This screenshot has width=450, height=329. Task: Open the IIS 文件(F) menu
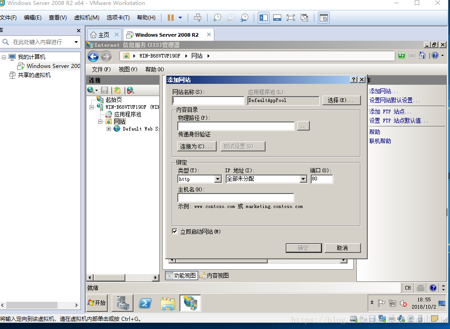point(101,69)
